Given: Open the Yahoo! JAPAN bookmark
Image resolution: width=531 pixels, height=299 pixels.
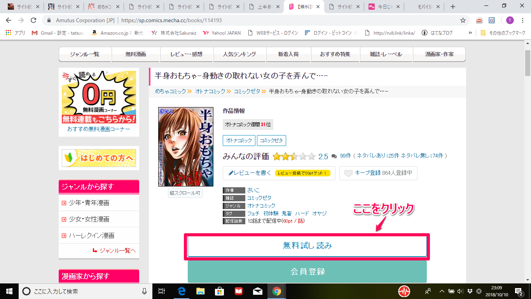Looking at the screenshot, I should pos(222,33).
